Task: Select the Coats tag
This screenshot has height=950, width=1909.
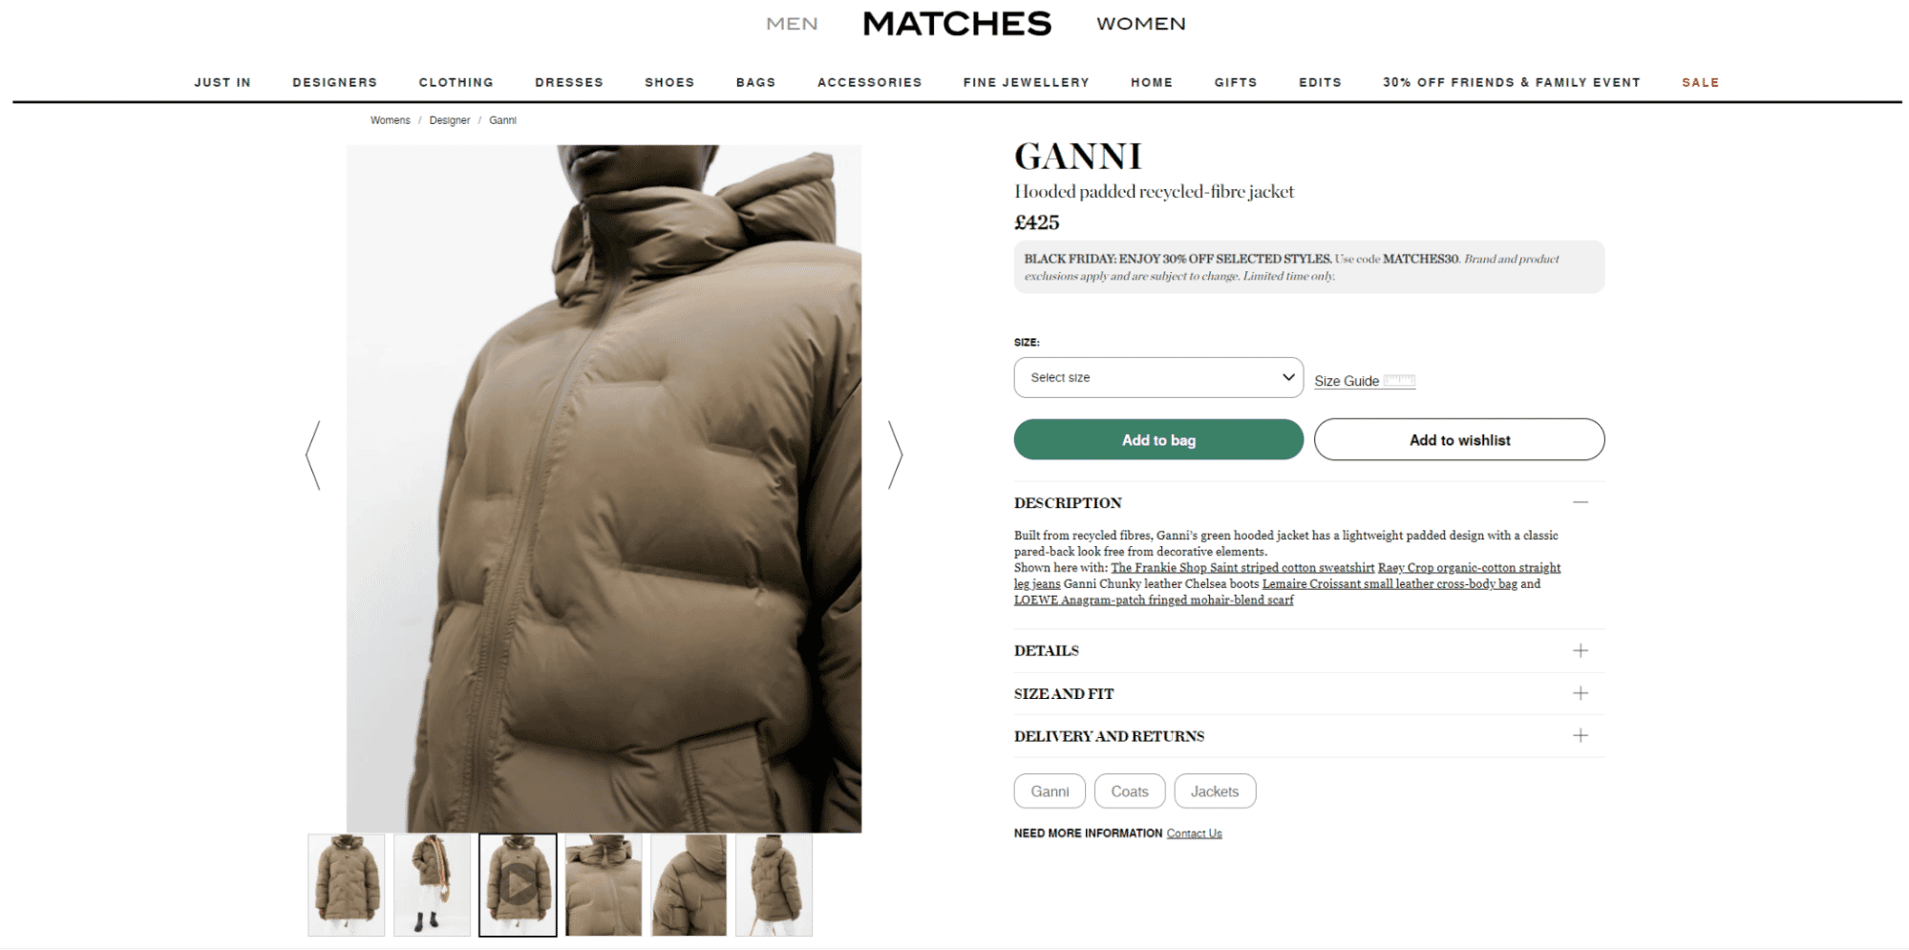Action: (1130, 792)
